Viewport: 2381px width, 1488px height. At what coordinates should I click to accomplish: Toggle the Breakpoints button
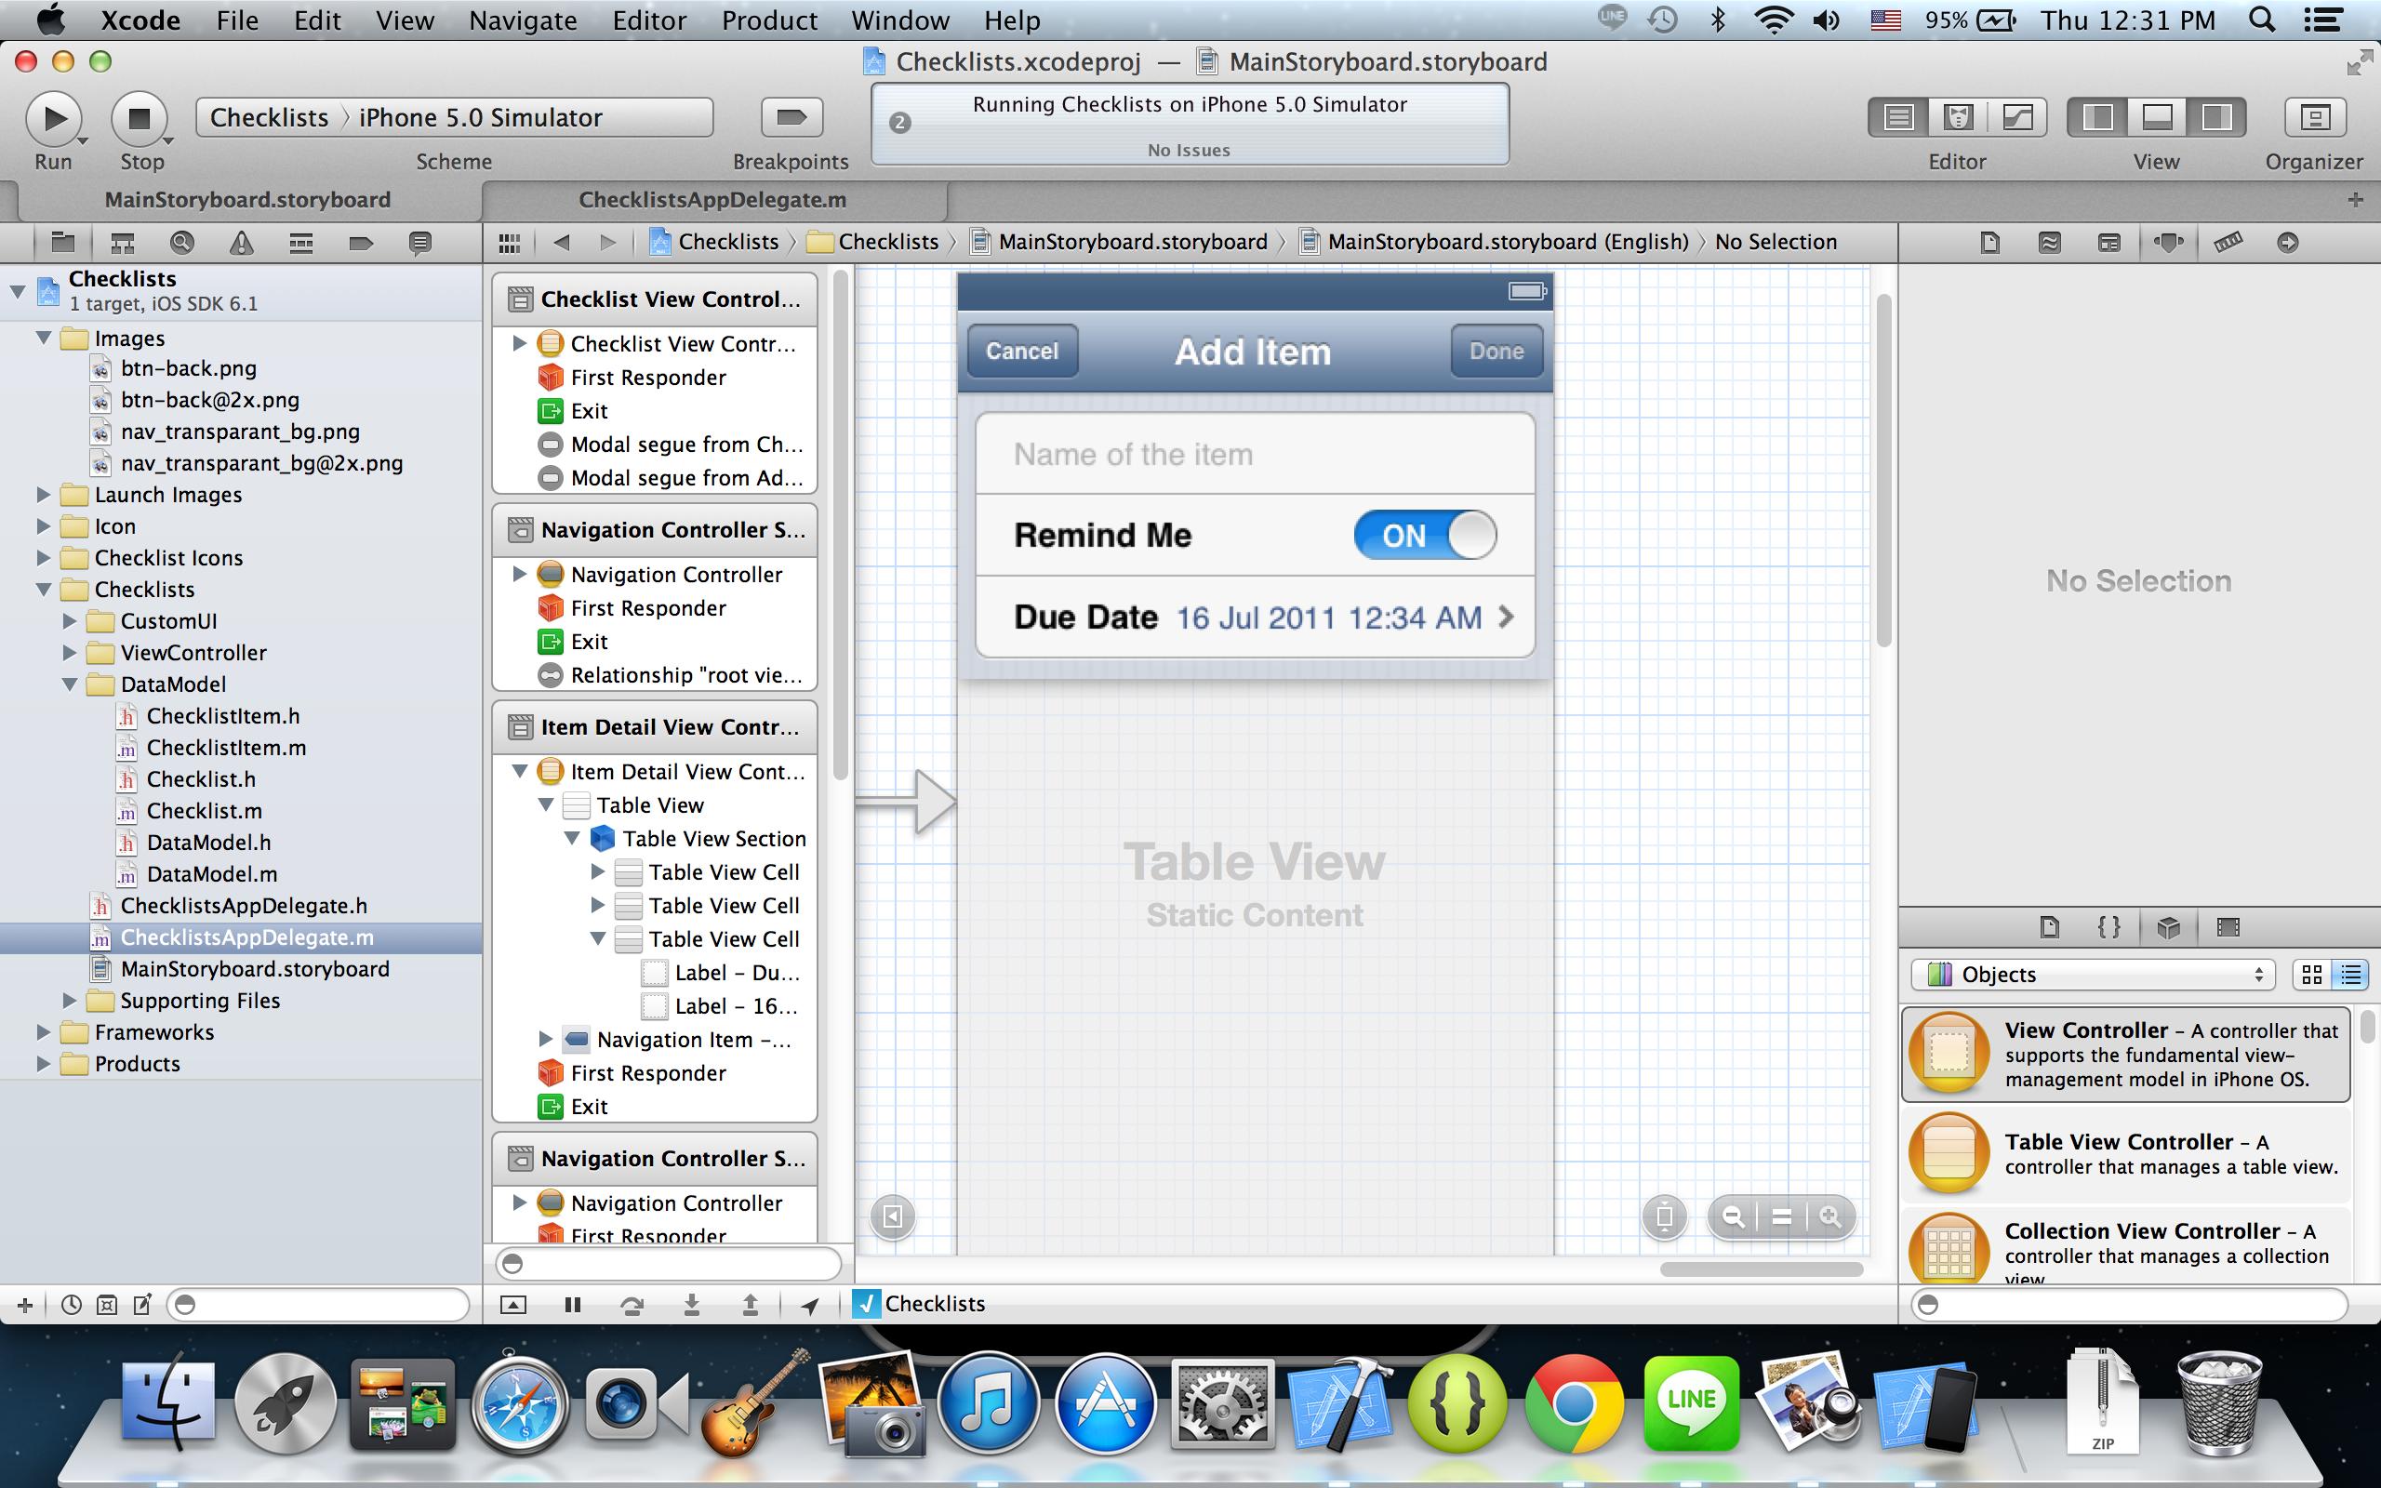pos(791,119)
